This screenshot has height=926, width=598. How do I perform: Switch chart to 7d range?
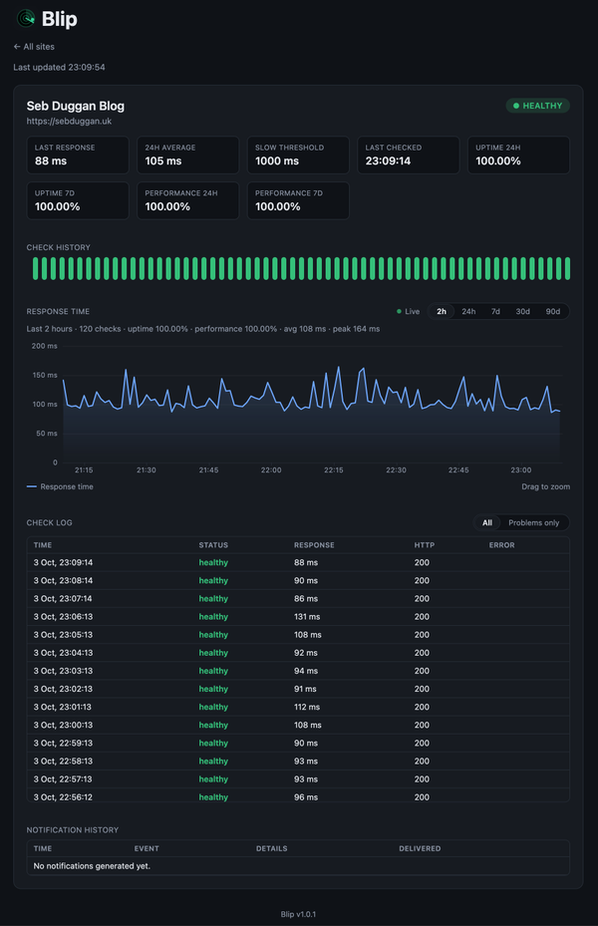point(496,311)
